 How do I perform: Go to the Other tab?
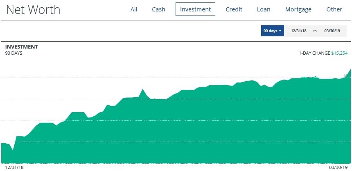(x=334, y=9)
